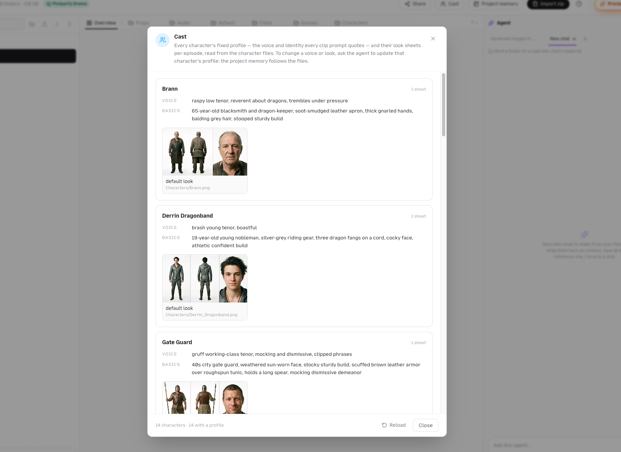This screenshot has width=621, height=452.
Task: Click 'default look' caption under Derrin's sheet
Action: [179, 308]
